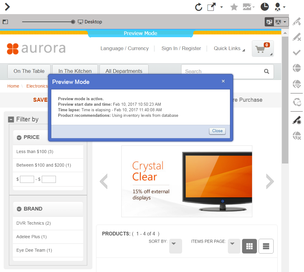Open preview in a new window icon

(211, 7)
